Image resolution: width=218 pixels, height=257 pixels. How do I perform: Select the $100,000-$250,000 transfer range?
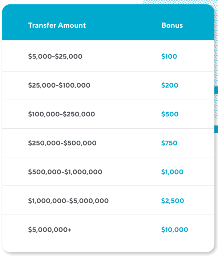pyautogui.click(x=61, y=114)
